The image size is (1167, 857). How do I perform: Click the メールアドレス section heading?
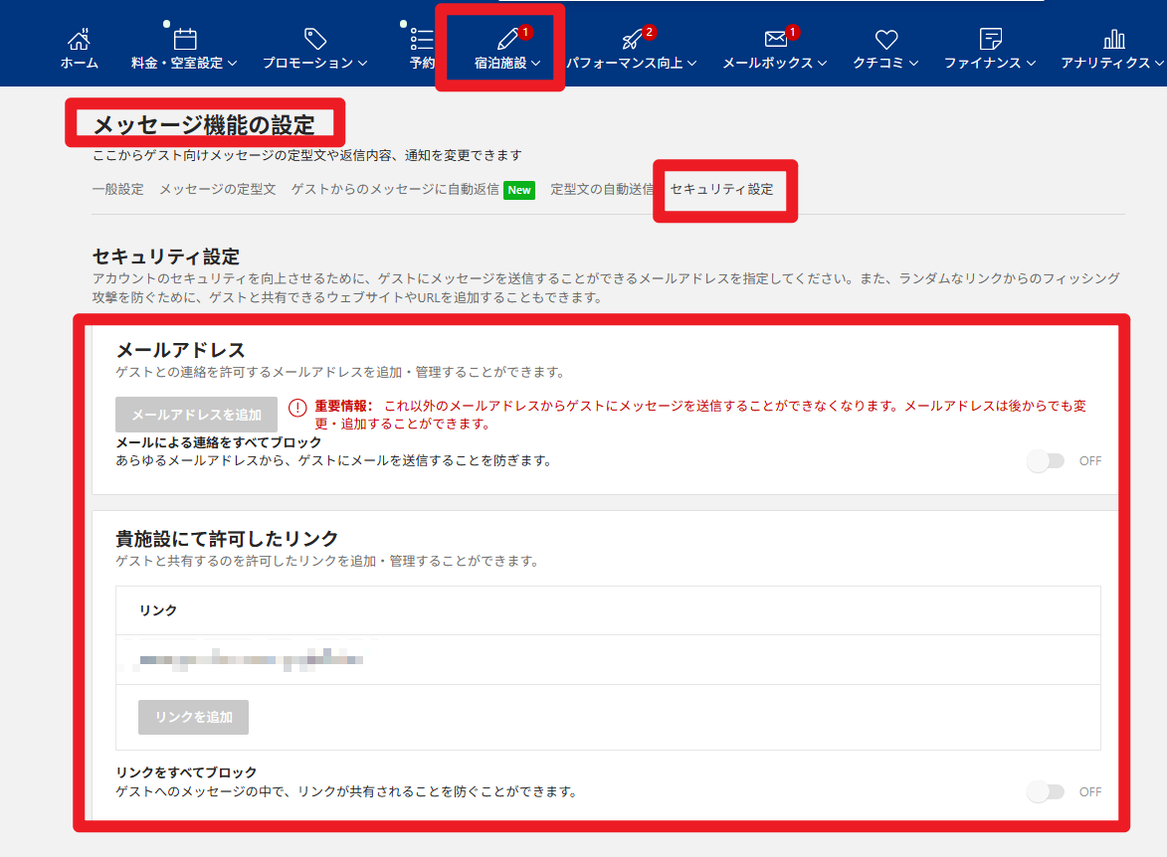(x=180, y=350)
